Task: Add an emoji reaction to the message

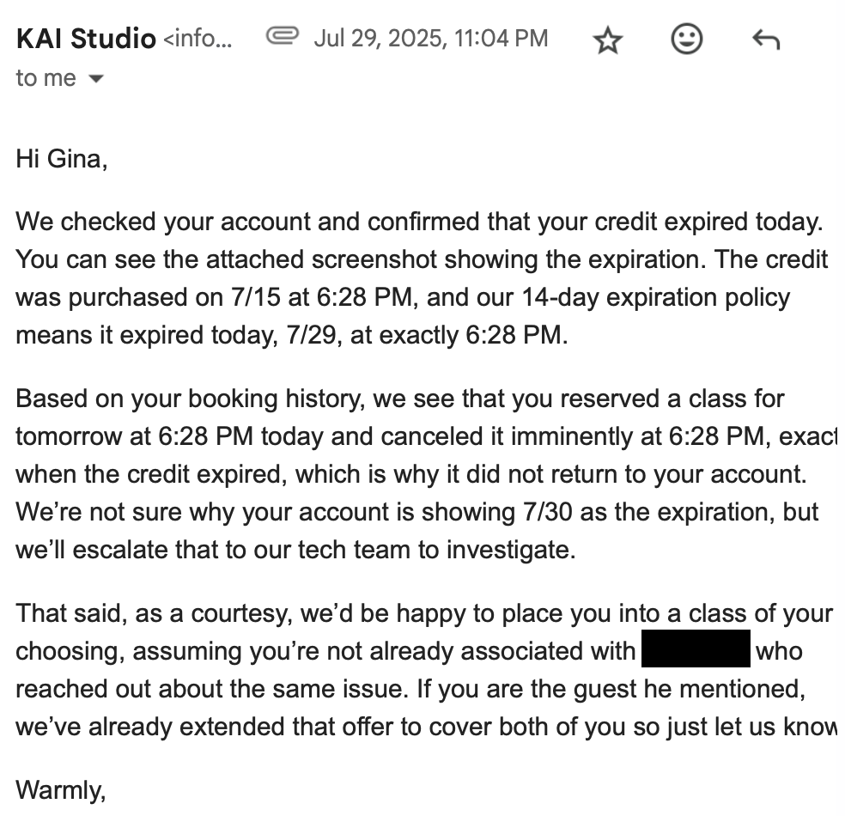Action: point(686,40)
